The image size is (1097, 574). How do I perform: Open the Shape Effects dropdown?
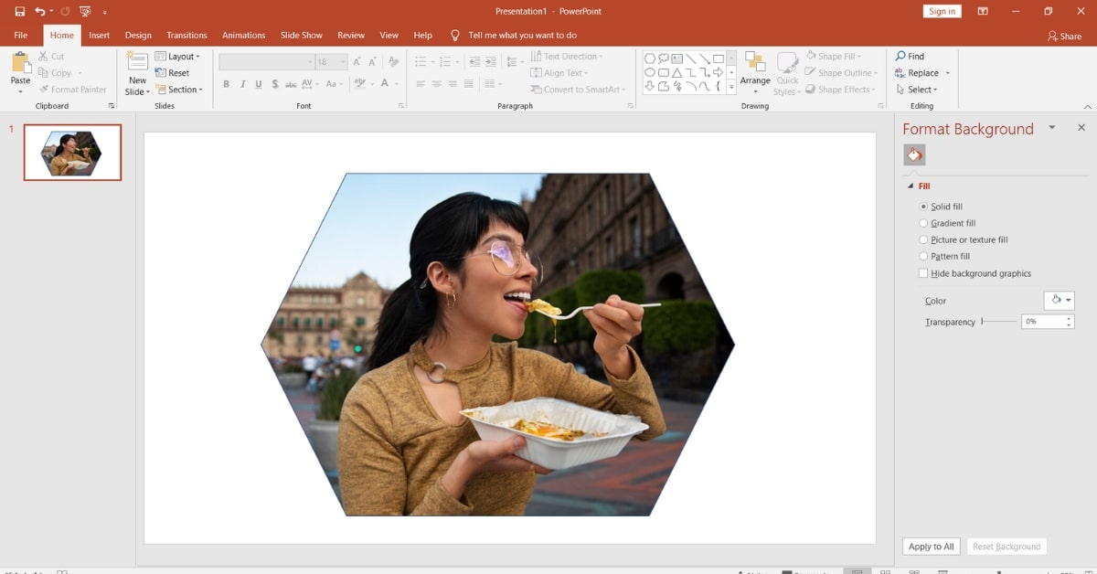(x=840, y=90)
